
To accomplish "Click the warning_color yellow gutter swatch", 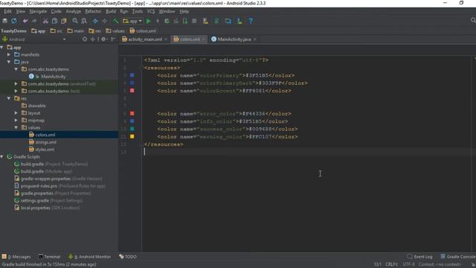I will click(132, 136).
